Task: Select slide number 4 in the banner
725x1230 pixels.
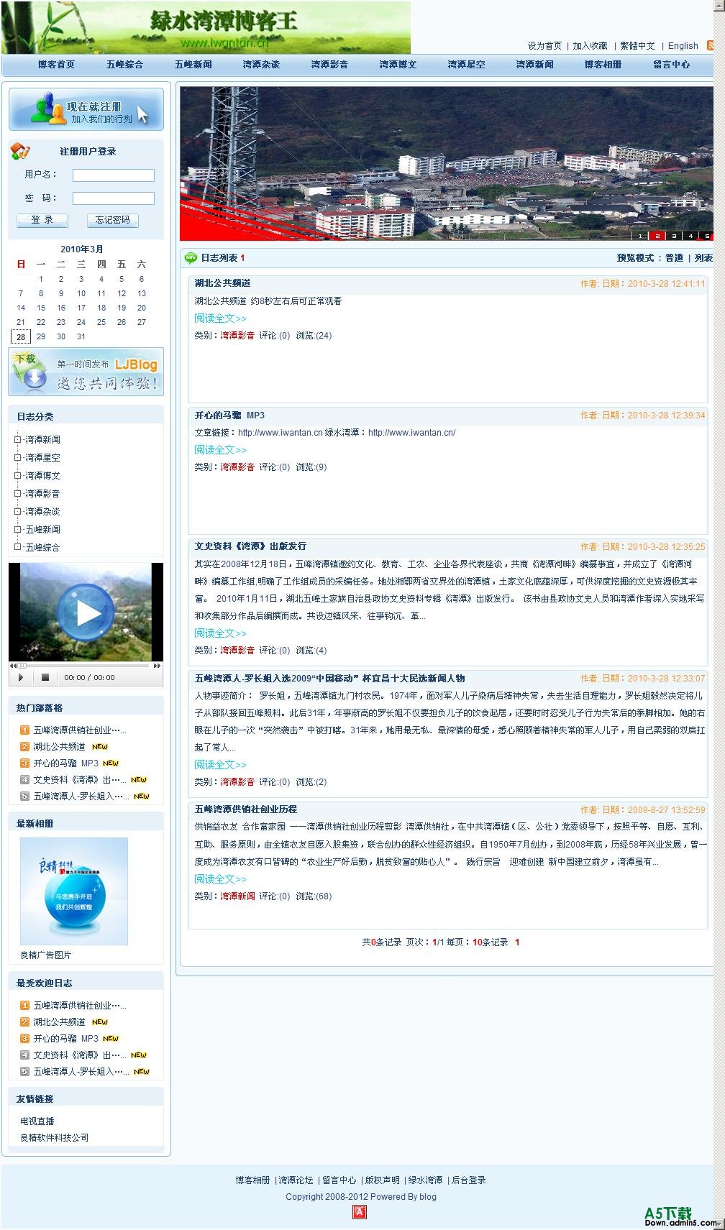Action: click(690, 236)
